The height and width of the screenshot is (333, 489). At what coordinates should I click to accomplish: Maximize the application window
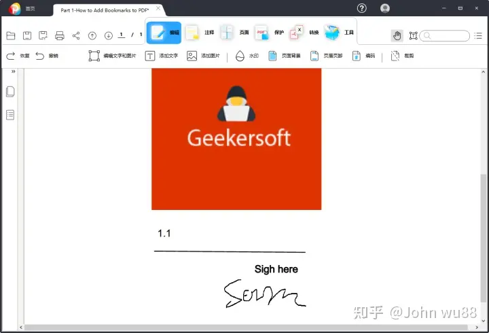pos(460,8)
